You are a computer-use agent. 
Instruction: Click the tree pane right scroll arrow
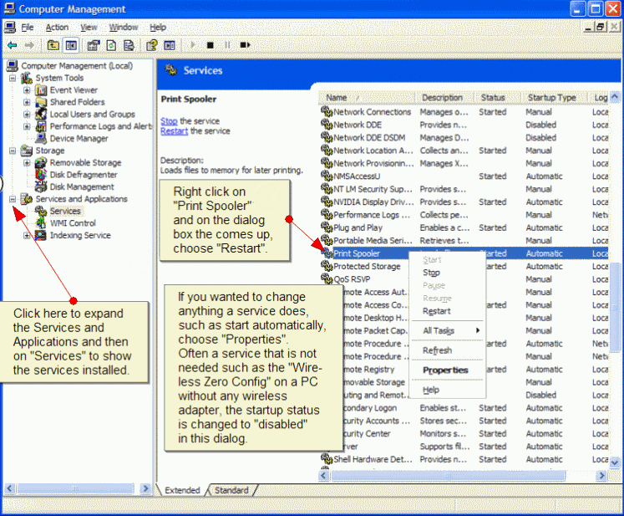(145, 488)
